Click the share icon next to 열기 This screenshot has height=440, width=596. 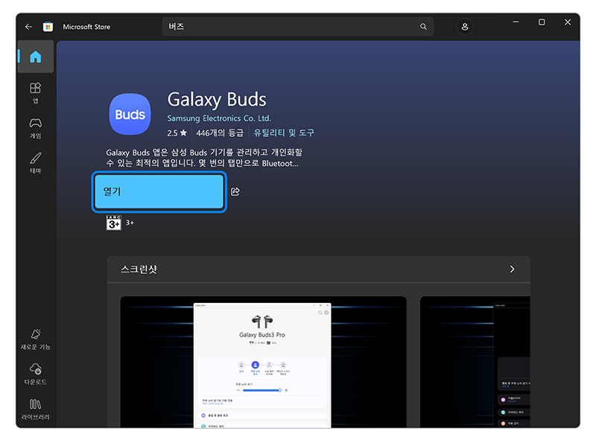click(x=235, y=191)
